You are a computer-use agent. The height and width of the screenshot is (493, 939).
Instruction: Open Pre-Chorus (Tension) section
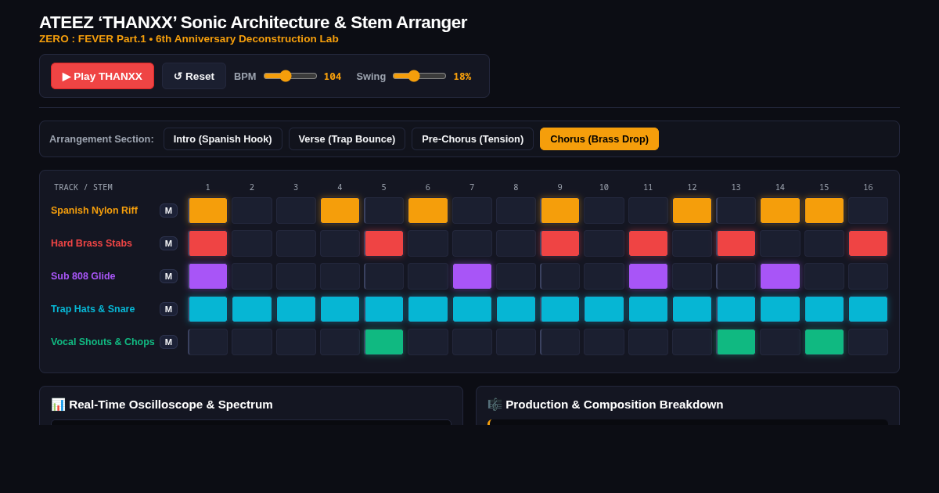473,139
